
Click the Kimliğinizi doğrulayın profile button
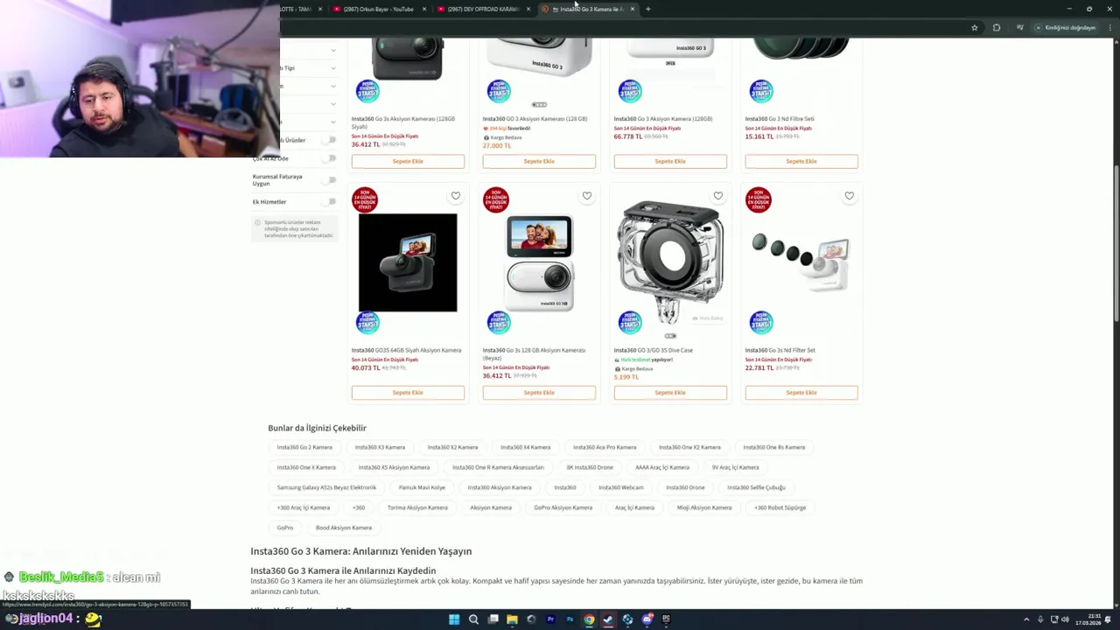coord(1065,27)
